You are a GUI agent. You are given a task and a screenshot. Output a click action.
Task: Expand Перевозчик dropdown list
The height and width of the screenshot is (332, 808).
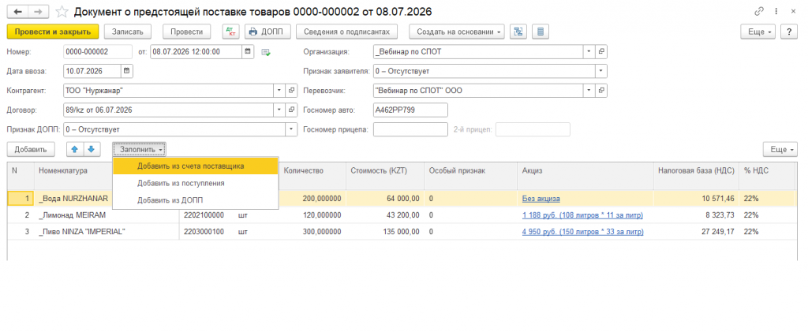point(589,91)
